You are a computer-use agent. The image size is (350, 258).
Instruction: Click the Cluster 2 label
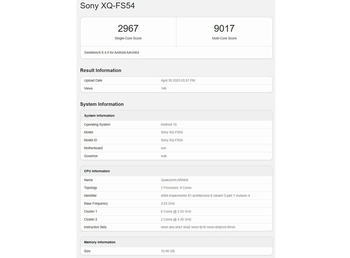tap(90, 219)
